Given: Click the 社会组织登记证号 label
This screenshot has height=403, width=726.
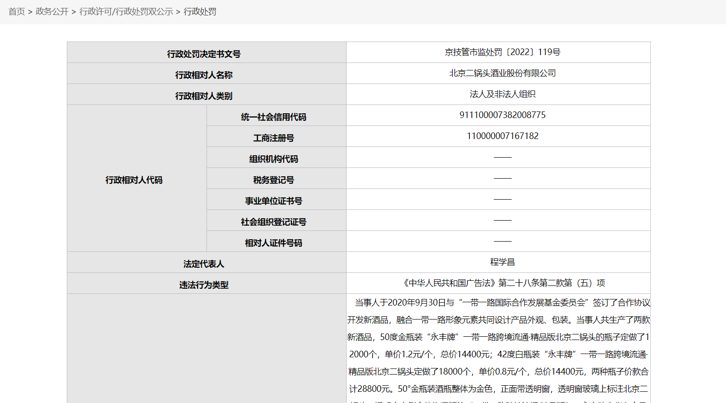Looking at the screenshot, I should pos(274,222).
